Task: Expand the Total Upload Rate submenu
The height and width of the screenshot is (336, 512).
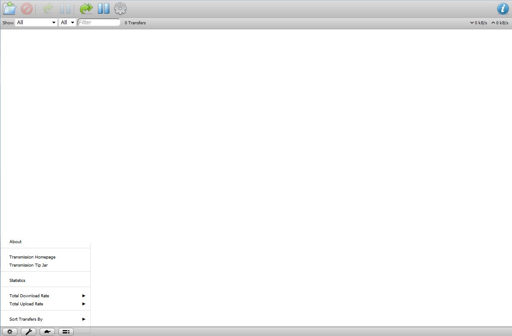Action: tap(46, 304)
